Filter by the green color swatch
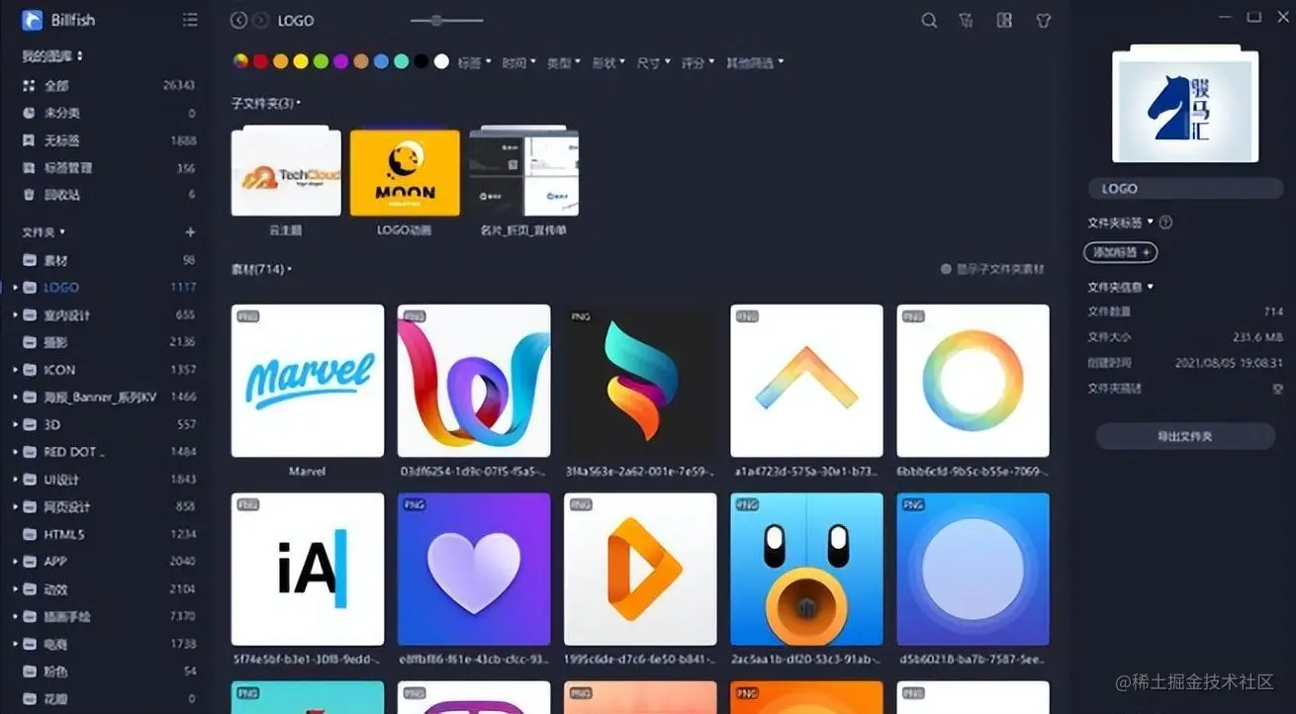Viewport: 1296px width, 714px height. [x=321, y=61]
